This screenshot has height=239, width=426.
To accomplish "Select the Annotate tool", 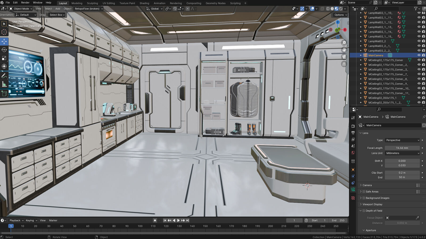I will click(x=4, y=76).
